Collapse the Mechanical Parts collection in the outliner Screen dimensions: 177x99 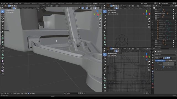(x=154, y=13)
